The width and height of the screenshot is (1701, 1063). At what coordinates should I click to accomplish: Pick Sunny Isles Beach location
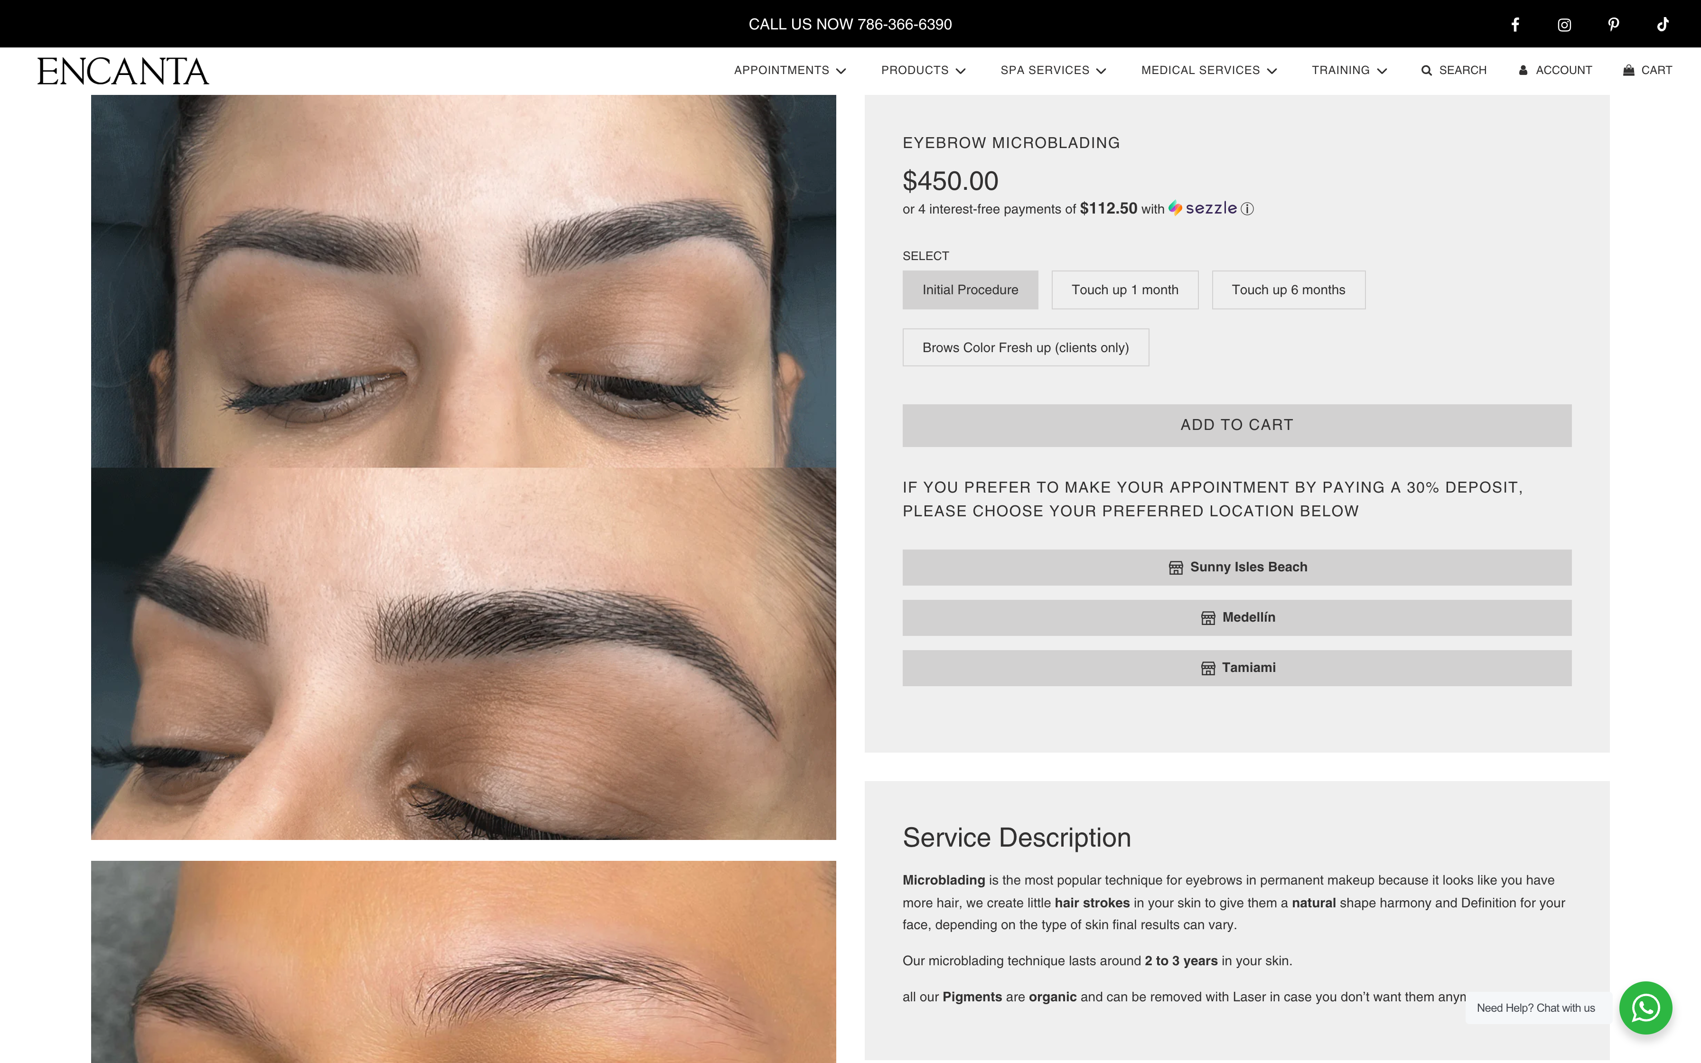1236,567
